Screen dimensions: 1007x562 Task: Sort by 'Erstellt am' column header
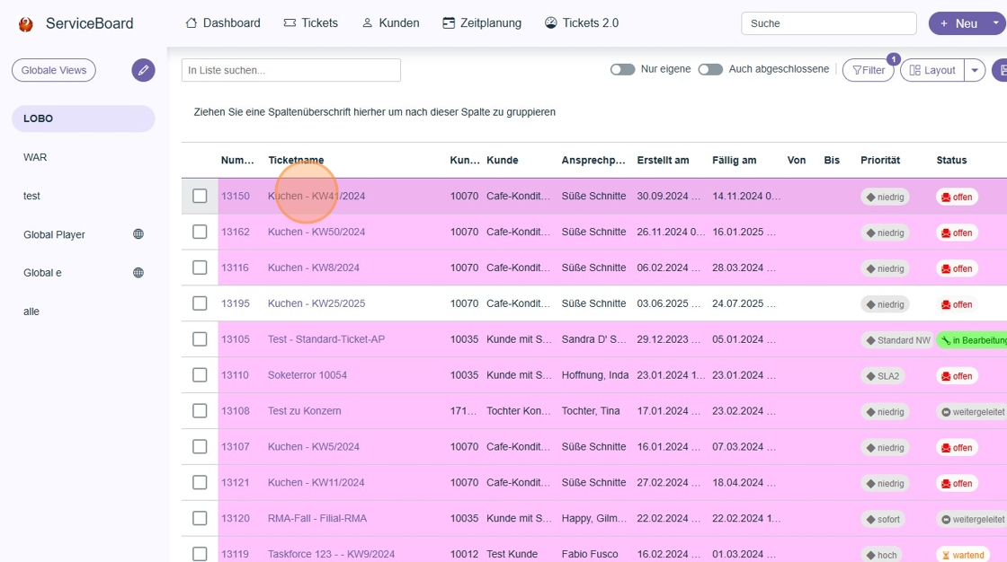click(663, 161)
